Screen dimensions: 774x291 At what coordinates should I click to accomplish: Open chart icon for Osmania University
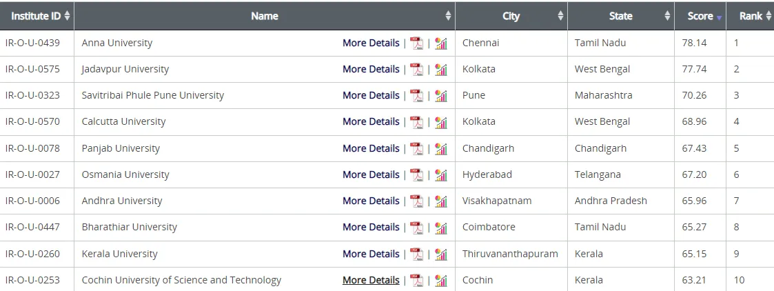pyautogui.click(x=441, y=175)
